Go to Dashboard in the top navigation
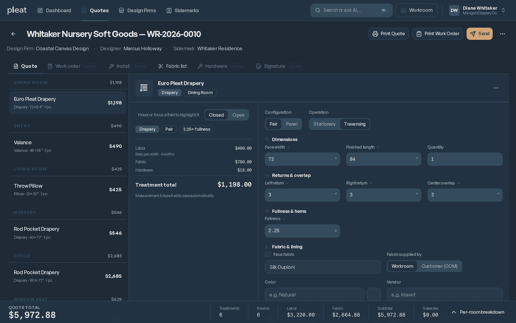 click(x=54, y=10)
